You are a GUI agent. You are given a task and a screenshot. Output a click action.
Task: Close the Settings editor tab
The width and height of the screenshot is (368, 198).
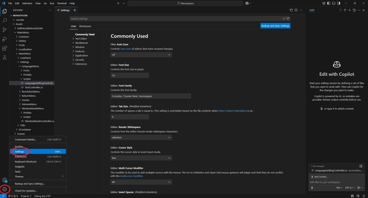pos(75,10)
